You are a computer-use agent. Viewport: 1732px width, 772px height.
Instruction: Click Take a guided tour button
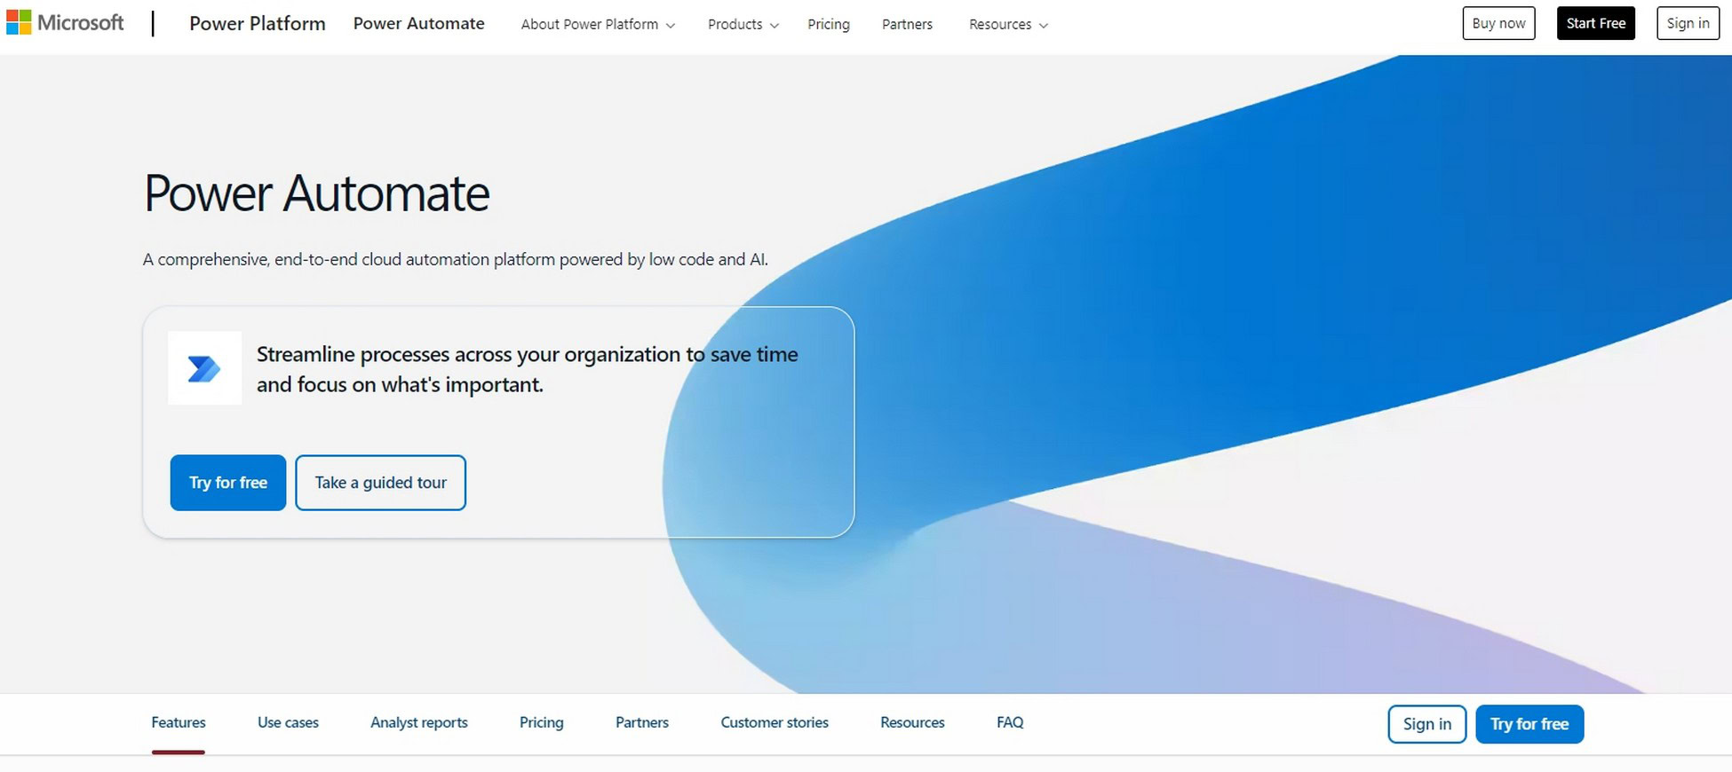pyautogui.click(x=380, y=483)
